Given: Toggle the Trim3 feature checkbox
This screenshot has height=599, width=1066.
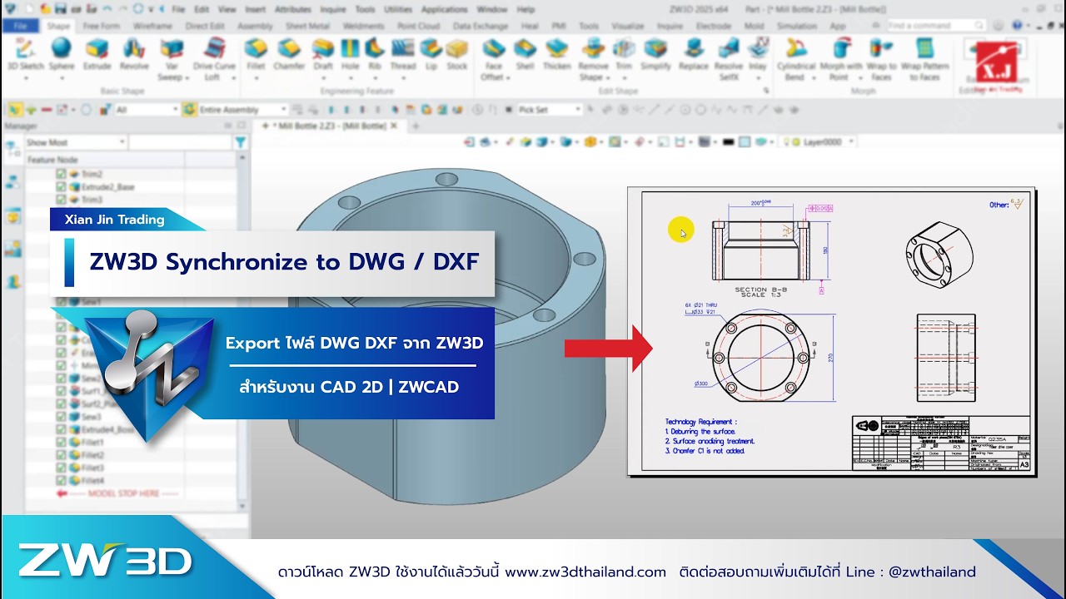Looking at the screenshot, I should (x=61, y=200).
